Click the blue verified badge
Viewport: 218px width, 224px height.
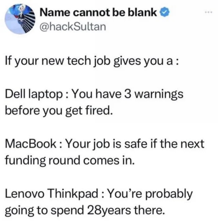165,13
